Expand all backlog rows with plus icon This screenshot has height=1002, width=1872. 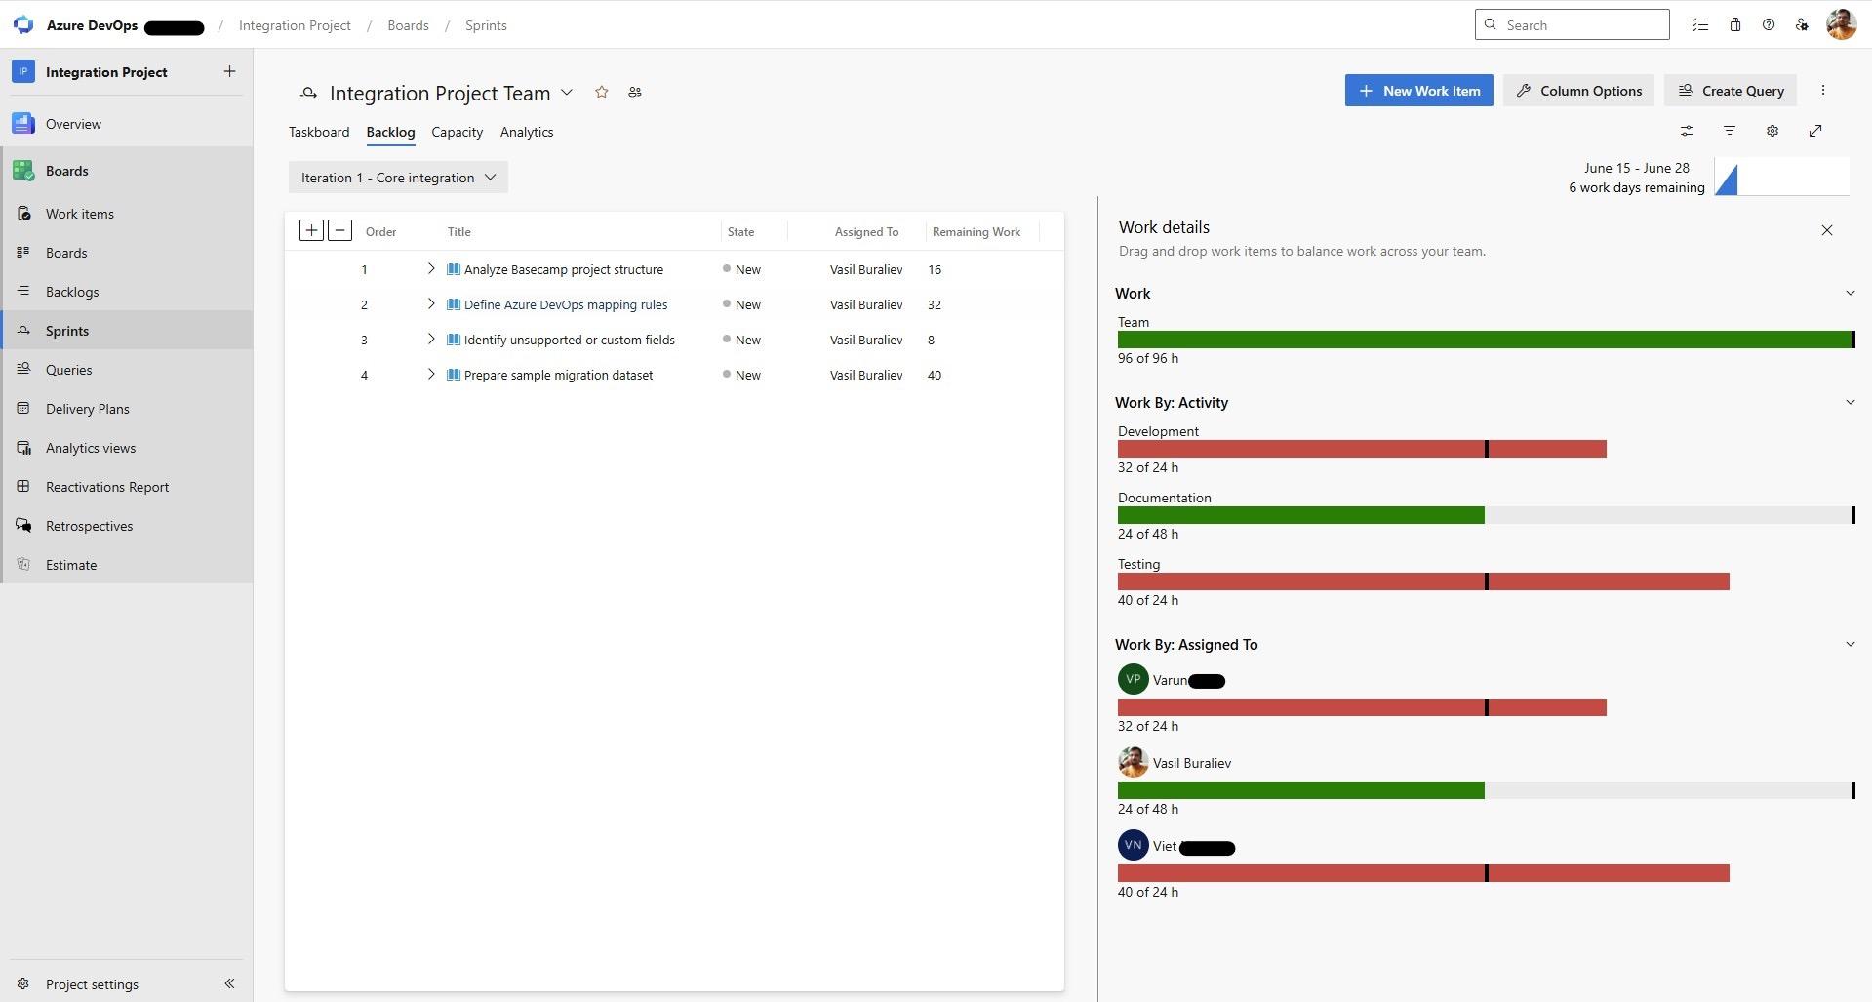[311, 230]
